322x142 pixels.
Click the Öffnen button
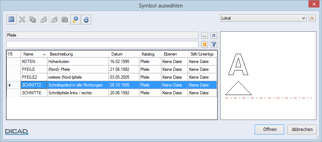coord(269,130)
